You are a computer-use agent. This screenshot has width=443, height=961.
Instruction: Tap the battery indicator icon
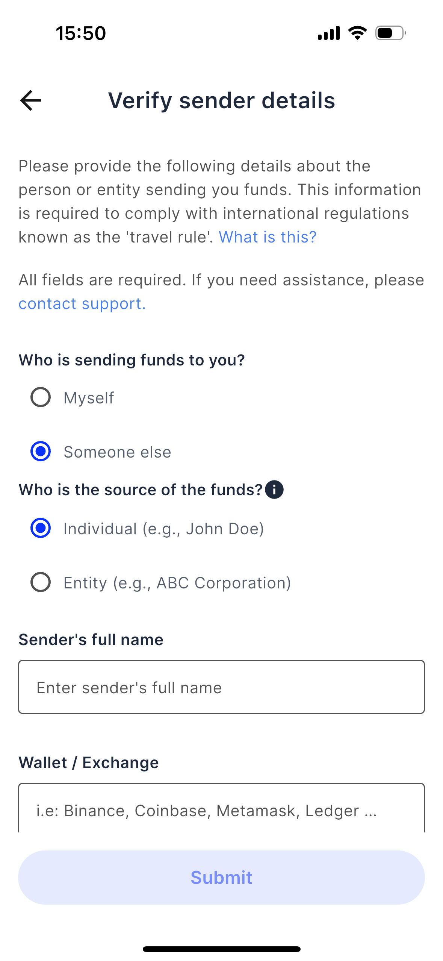(x=390, y=33)
